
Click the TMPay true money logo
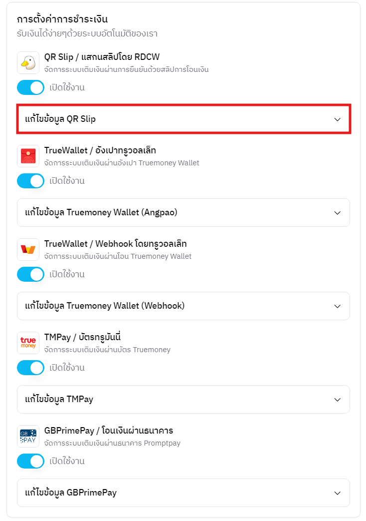(28, 343)
